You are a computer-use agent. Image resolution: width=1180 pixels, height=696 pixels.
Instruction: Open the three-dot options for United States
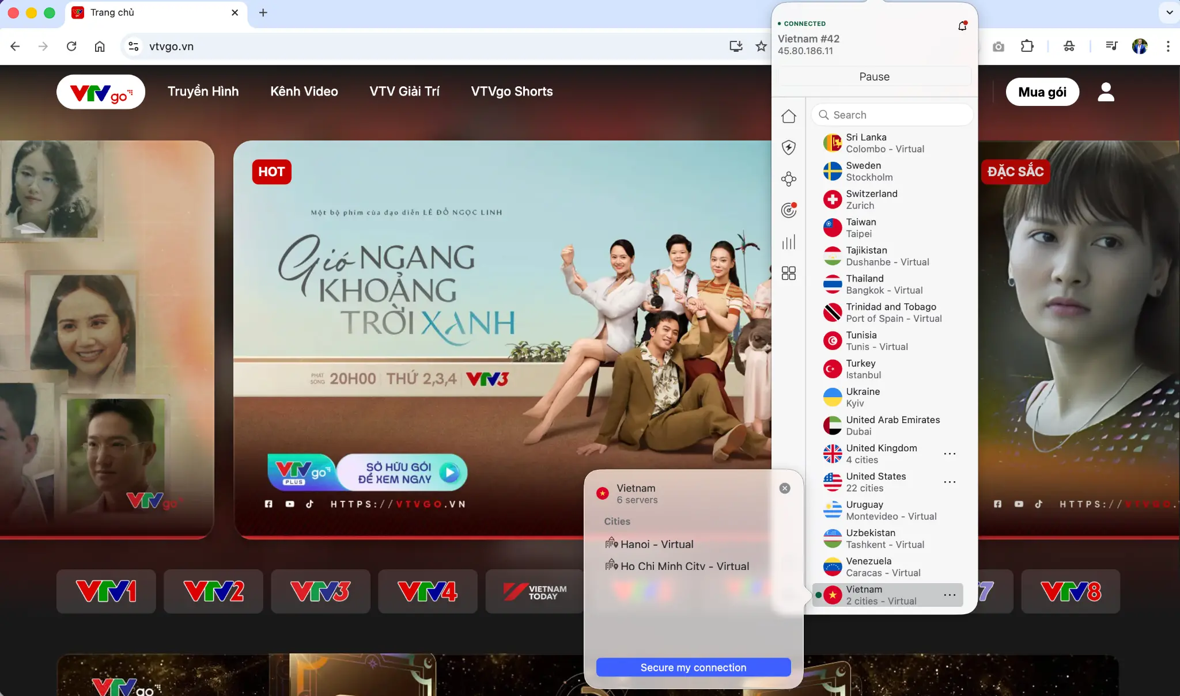(x=949, y=482)
